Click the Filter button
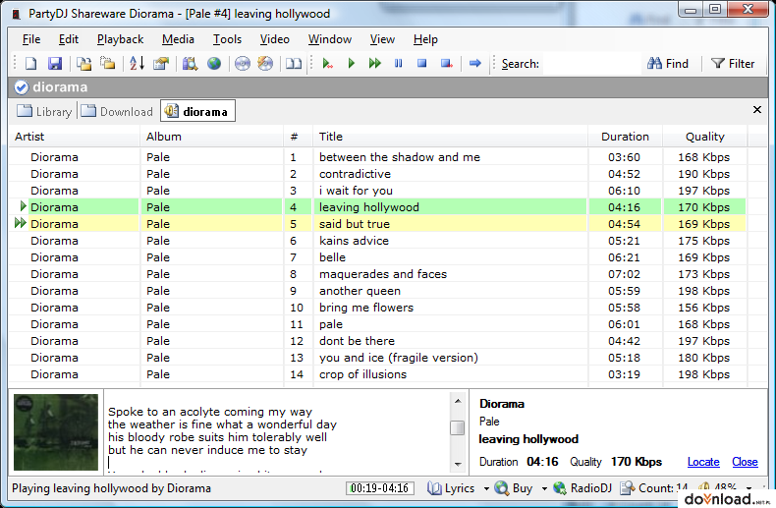 (733, 63)
